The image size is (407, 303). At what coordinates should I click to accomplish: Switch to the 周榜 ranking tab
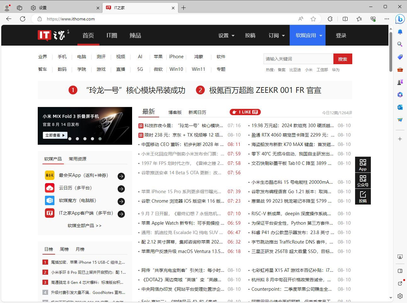64,249
